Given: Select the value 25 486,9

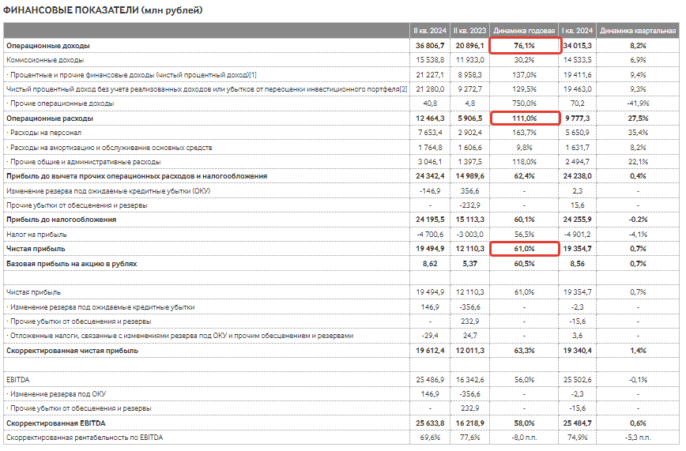Looking at the screenshot, I should point(430,380).
